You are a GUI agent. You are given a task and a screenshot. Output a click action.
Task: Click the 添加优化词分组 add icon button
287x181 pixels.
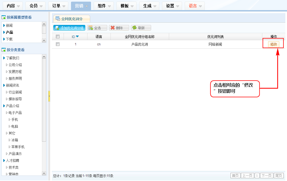[x=56, y=28]
